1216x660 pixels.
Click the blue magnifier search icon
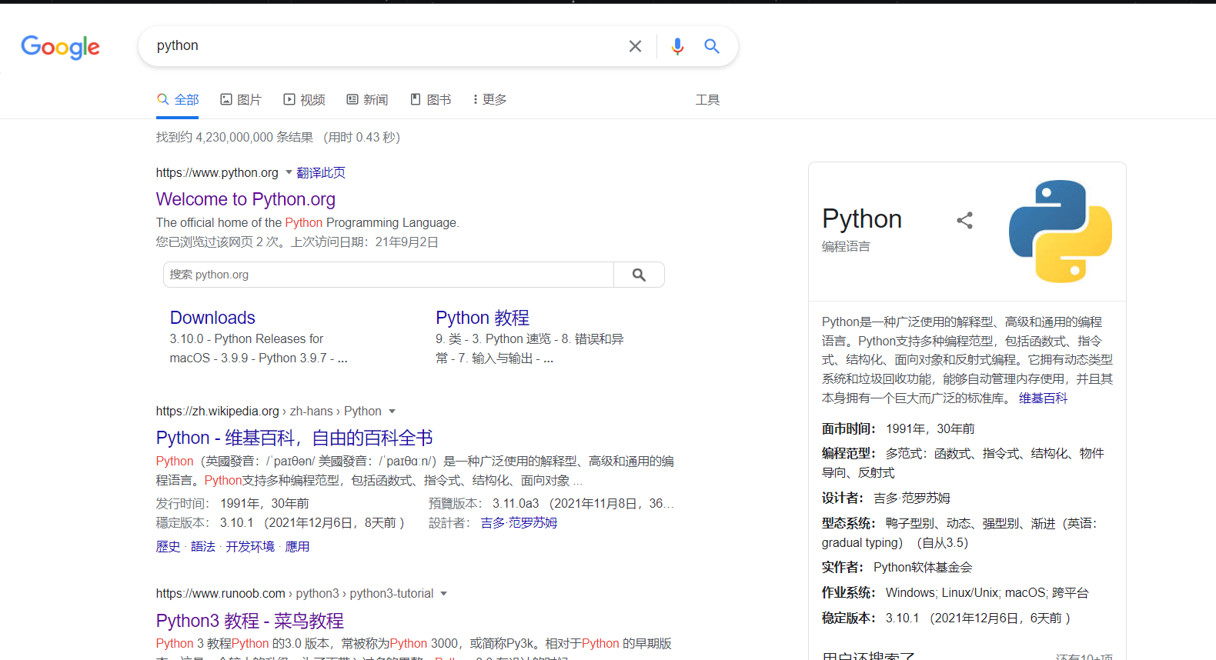click(x=712, y=46)
